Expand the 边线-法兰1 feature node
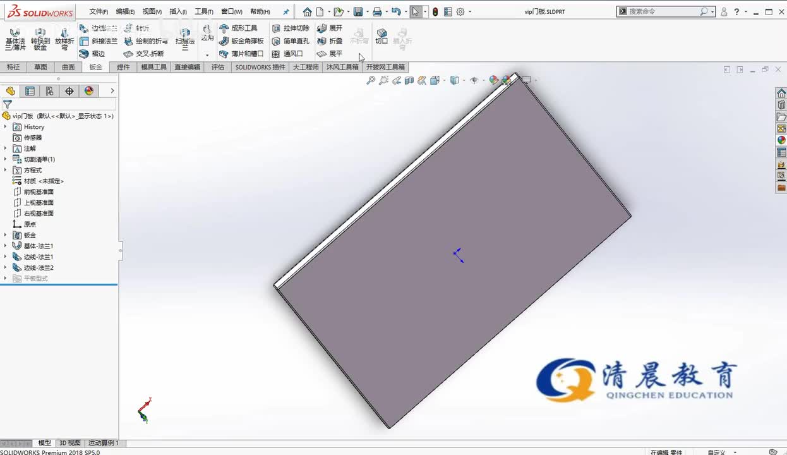 pos(6,257)
